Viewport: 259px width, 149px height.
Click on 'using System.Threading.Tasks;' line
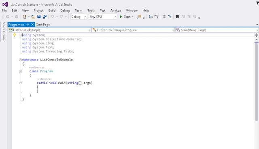pos(48,51)
